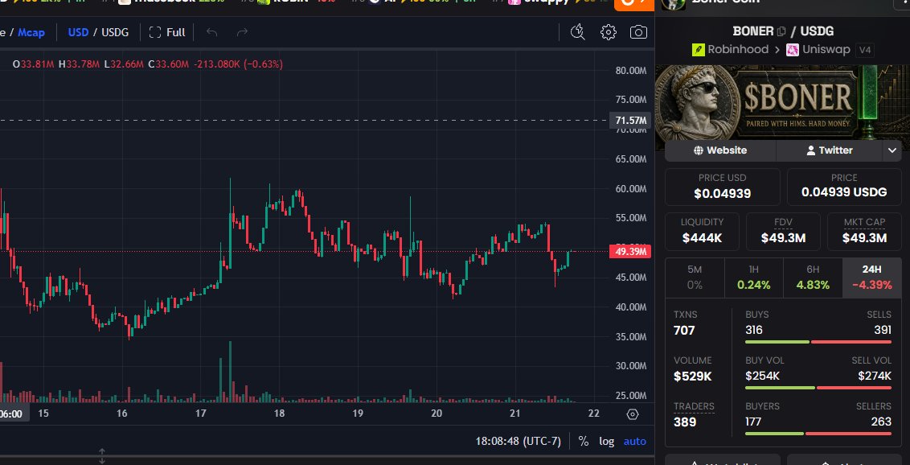Screen dimensions: 910x465
Task: Open the BONER Website link
Action: 720,150
